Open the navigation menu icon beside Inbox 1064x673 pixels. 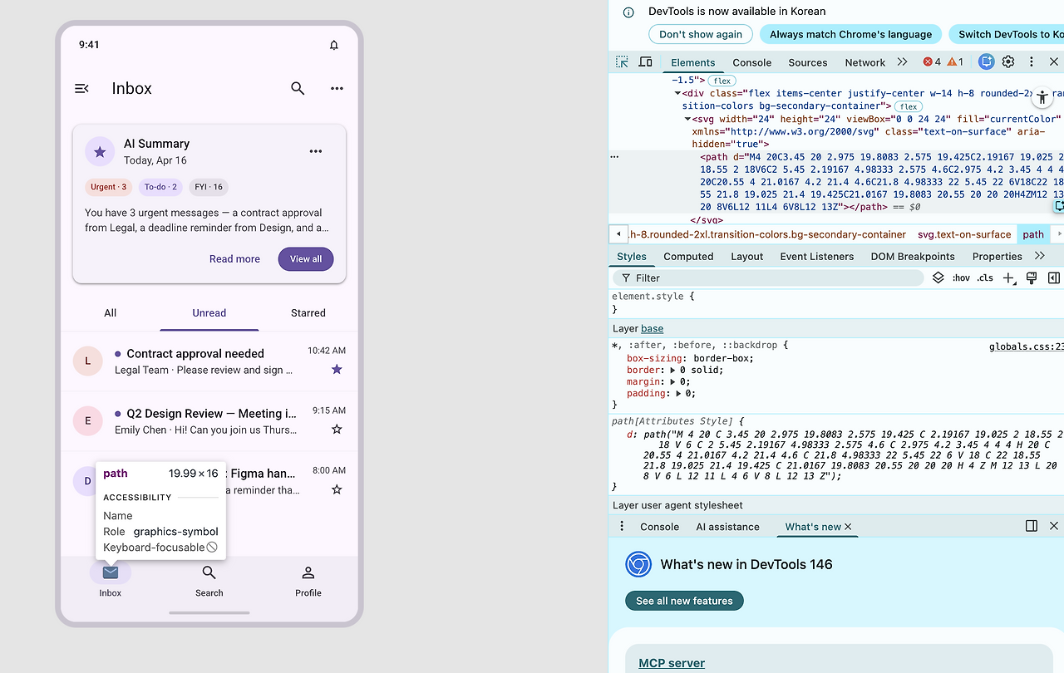81,88
